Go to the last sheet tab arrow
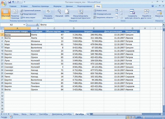The width and height of the screenshot is (165, 119). [9, 114]
